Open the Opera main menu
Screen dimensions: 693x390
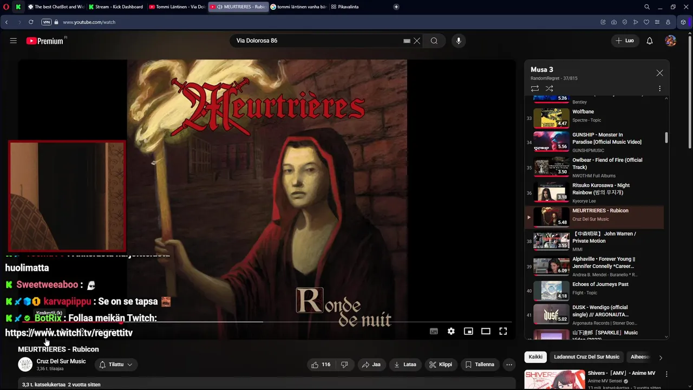pyautogui.click(x=6, y=7)
